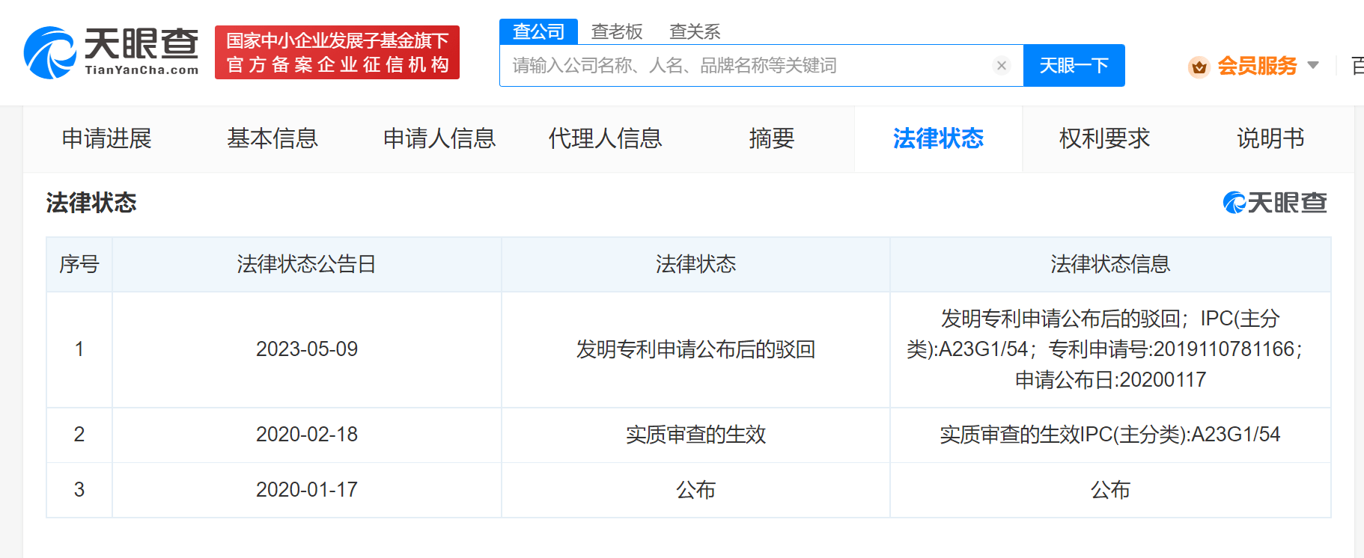Select the 法律状态 tab
1364x558 pixels.
pyautogui.click(x=938, y=138)
